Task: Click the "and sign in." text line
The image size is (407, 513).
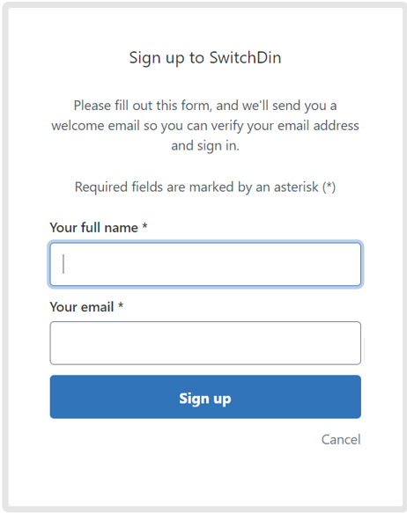Action: [205, 145]
